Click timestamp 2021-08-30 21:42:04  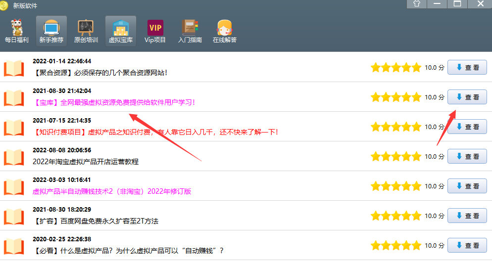pos(62,91)
